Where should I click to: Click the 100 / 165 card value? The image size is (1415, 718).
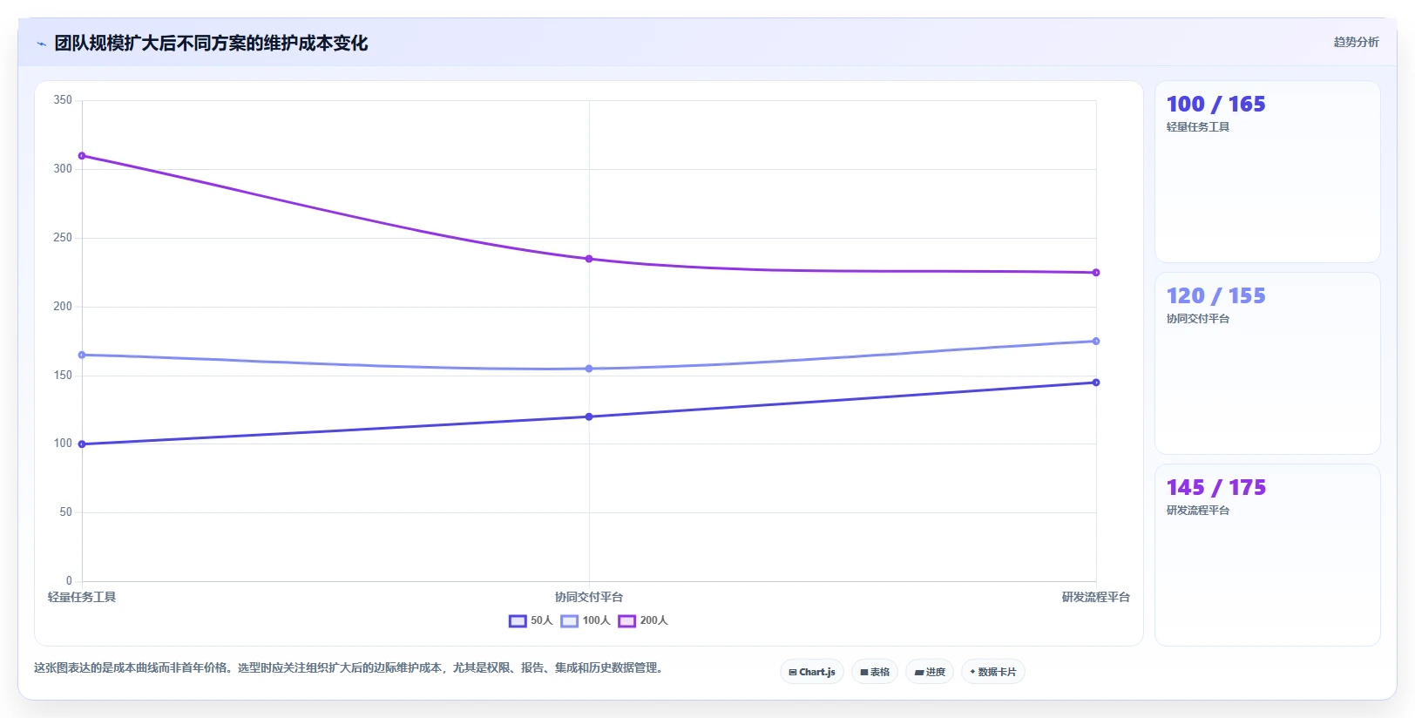1215,105
